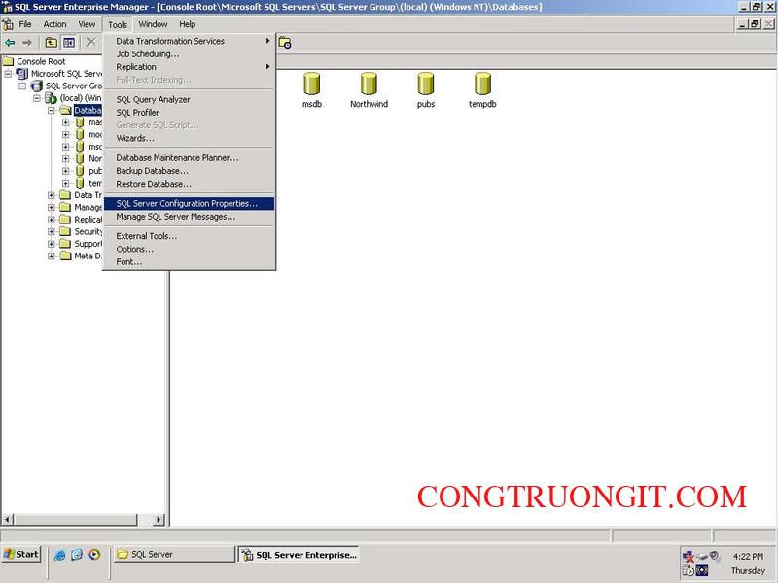This screenshot has width=778, height=583.
Task: Open the Replication submenu in Tools menu
Action: [189, 67]
